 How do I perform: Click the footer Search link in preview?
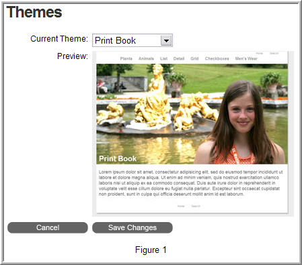tap(196, 206)
